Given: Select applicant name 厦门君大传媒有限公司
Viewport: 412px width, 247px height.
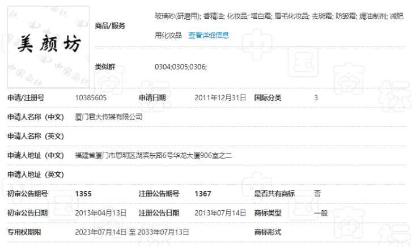Looking at the screenshot, I should (109, 117).
